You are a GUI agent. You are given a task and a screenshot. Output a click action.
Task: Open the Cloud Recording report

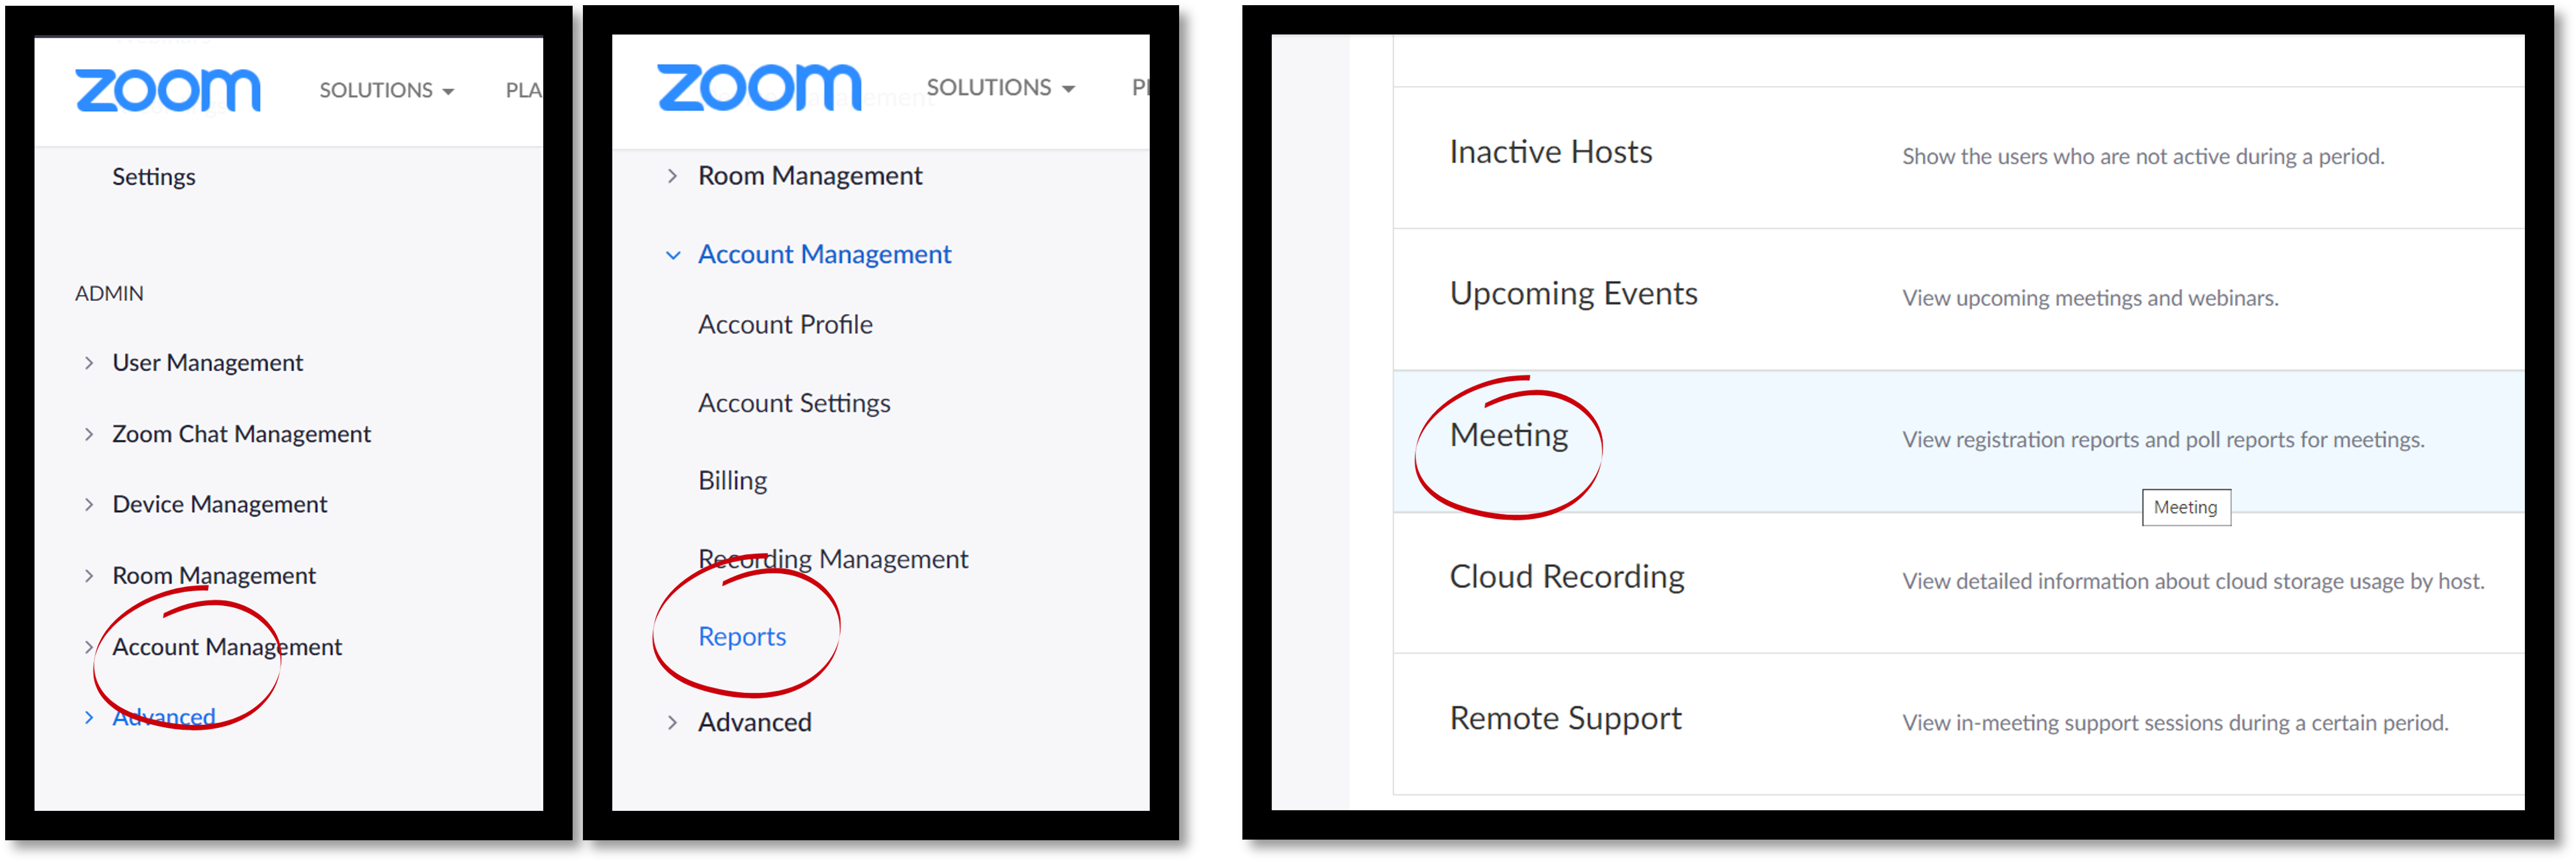coord(1567,576)
